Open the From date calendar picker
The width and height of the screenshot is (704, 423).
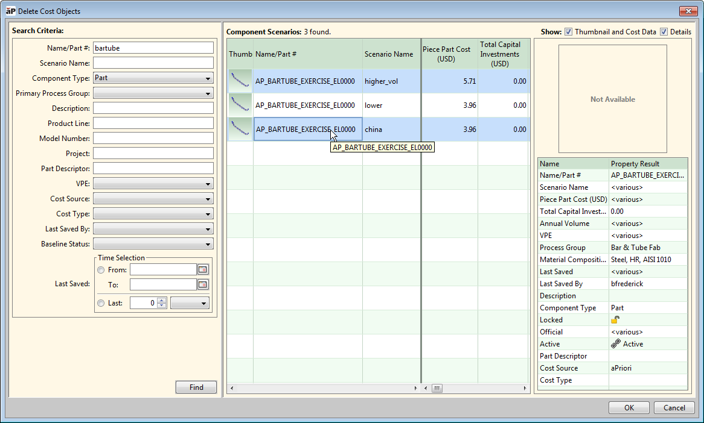coord(203,270)
